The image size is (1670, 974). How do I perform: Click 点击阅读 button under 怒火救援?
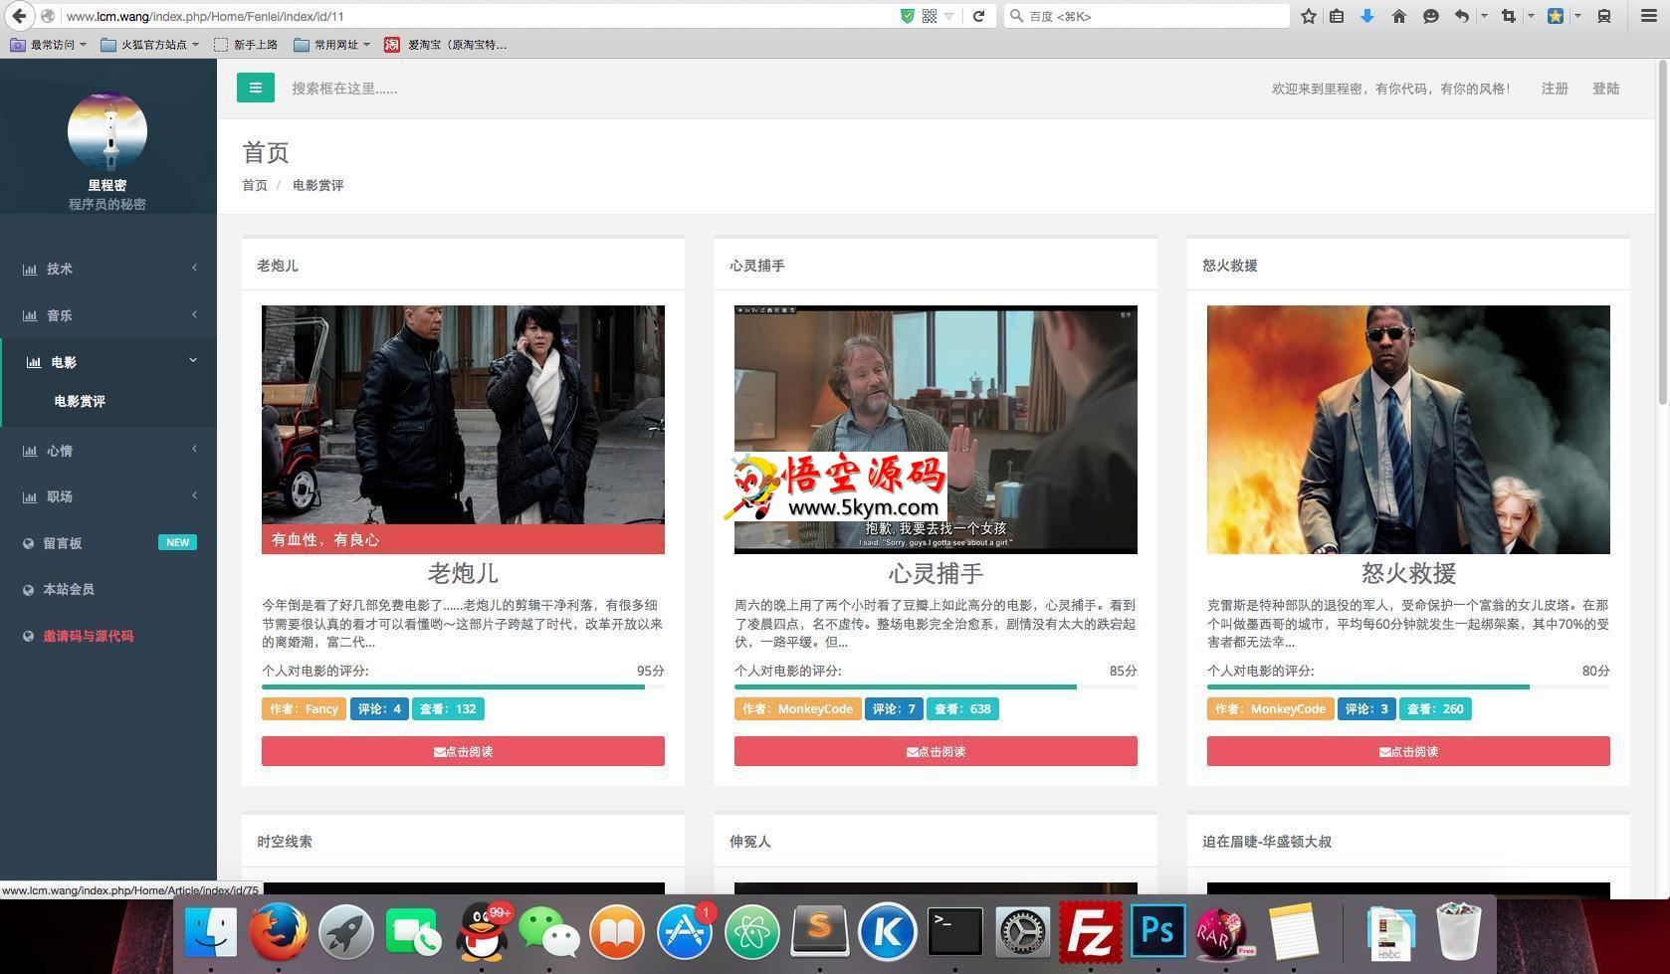pyautogui.click(x=1408, y=751)
